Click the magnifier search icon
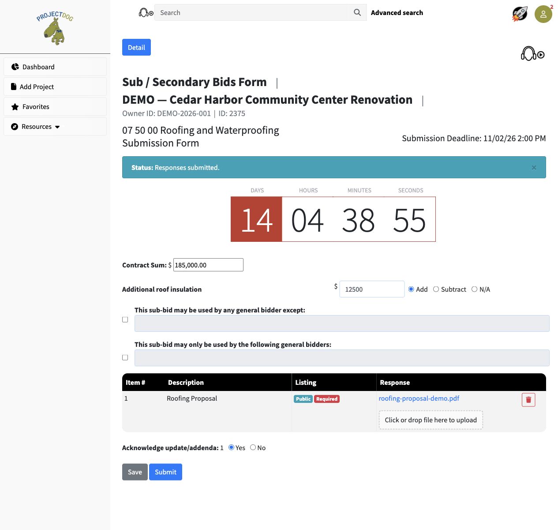Screen dimensions: 558x530 click(x=357, y=13)
